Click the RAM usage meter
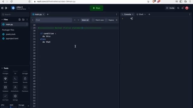 click(13, 106)
